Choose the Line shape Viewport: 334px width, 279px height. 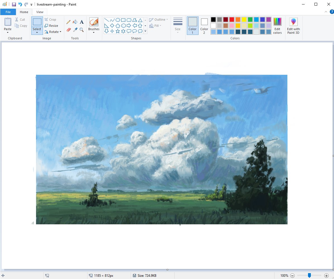(x=106, y=20)
